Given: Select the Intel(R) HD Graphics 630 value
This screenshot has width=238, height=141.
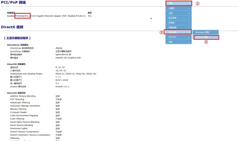Looking at the screenshot, I should coord(68,58).
